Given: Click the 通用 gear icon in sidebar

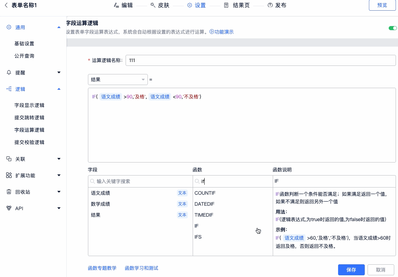Looking at the screenshot, I should [x=9, y=27].
